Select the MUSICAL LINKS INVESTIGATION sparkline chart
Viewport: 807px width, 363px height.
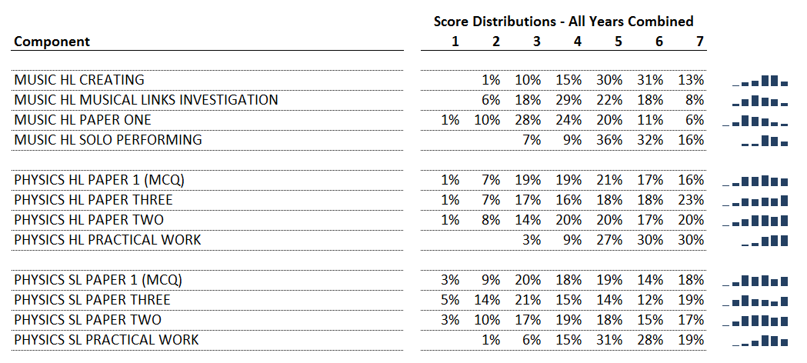pos(759,100)
